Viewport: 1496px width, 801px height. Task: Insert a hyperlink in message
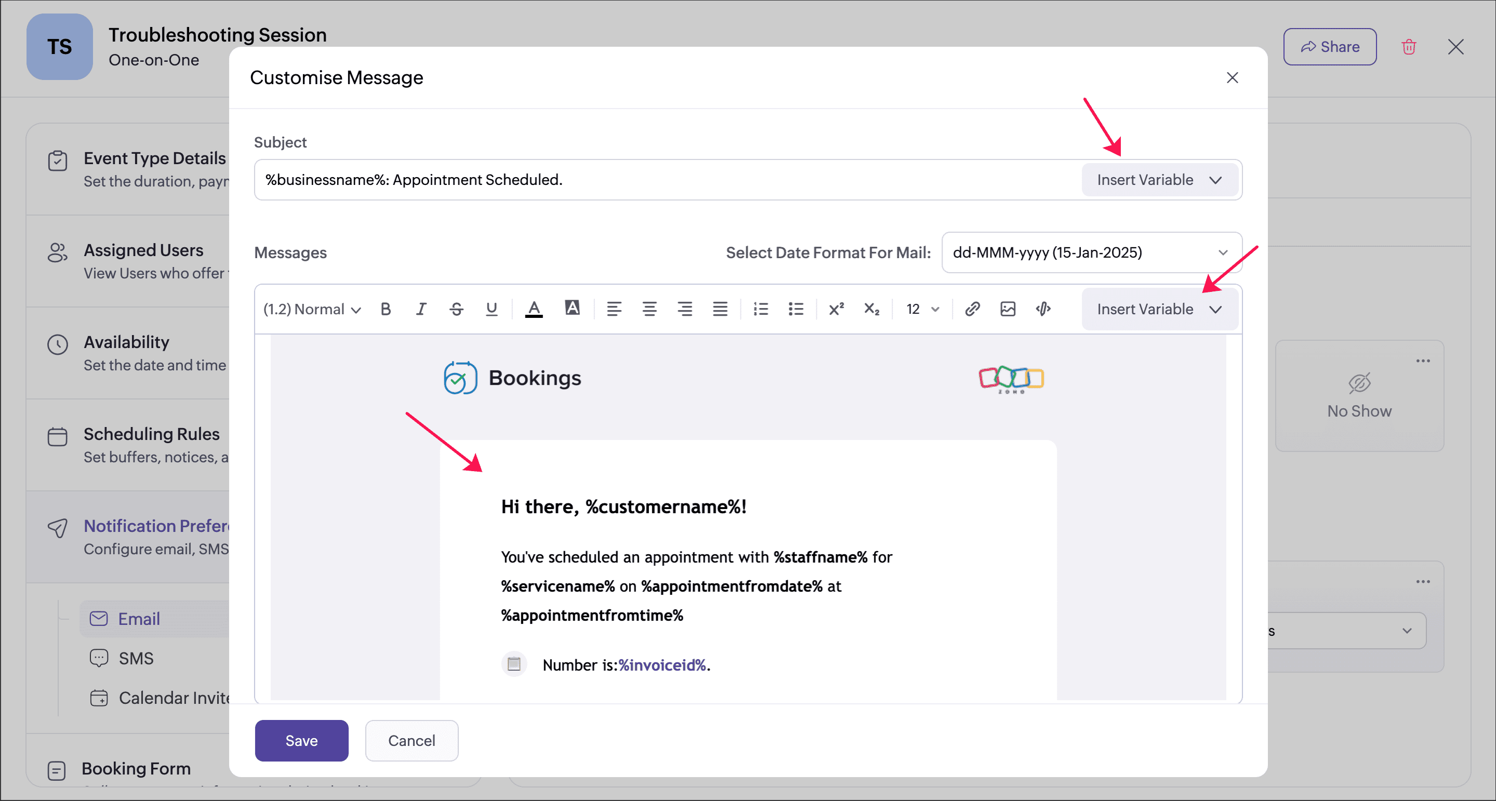[x=973, y=309]
